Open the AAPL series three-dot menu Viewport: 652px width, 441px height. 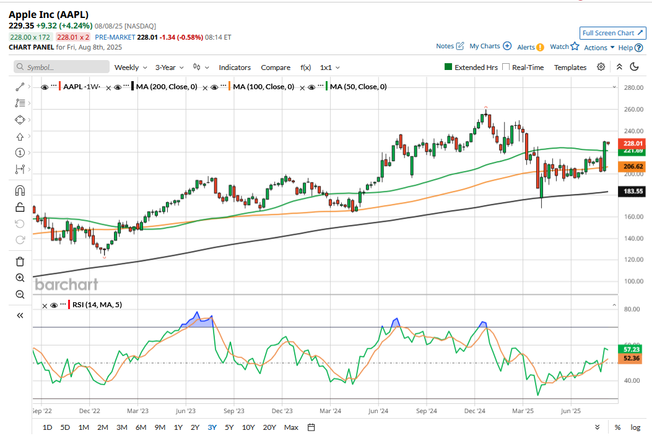tap(54, 86)
